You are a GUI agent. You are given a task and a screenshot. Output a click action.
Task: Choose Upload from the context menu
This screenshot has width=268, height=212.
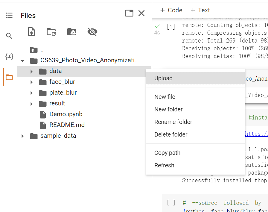(x=163, y=78)
